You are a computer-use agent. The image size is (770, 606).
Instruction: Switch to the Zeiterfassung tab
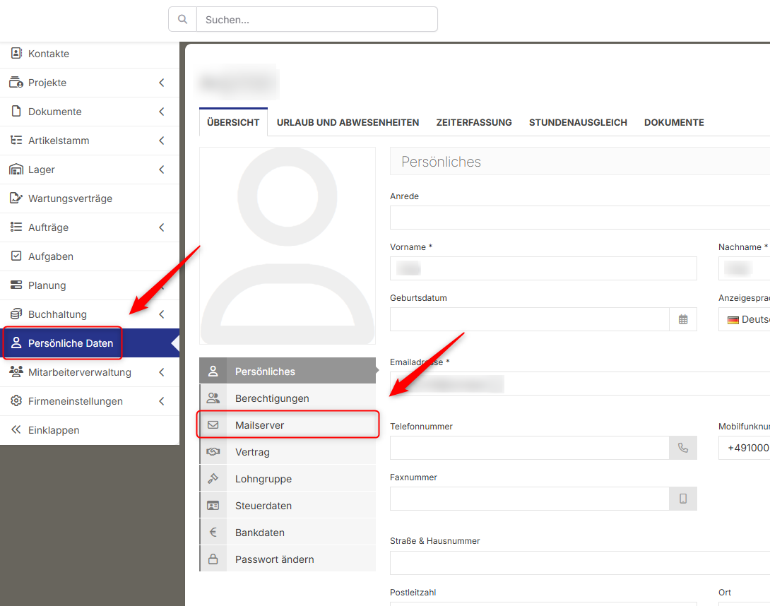click(x=473, y=122)
